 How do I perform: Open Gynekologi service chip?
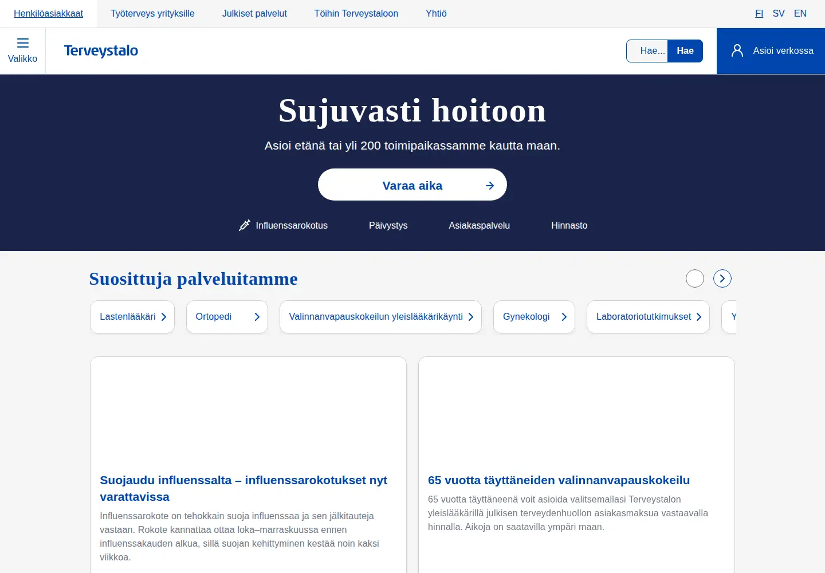point(534,317)
